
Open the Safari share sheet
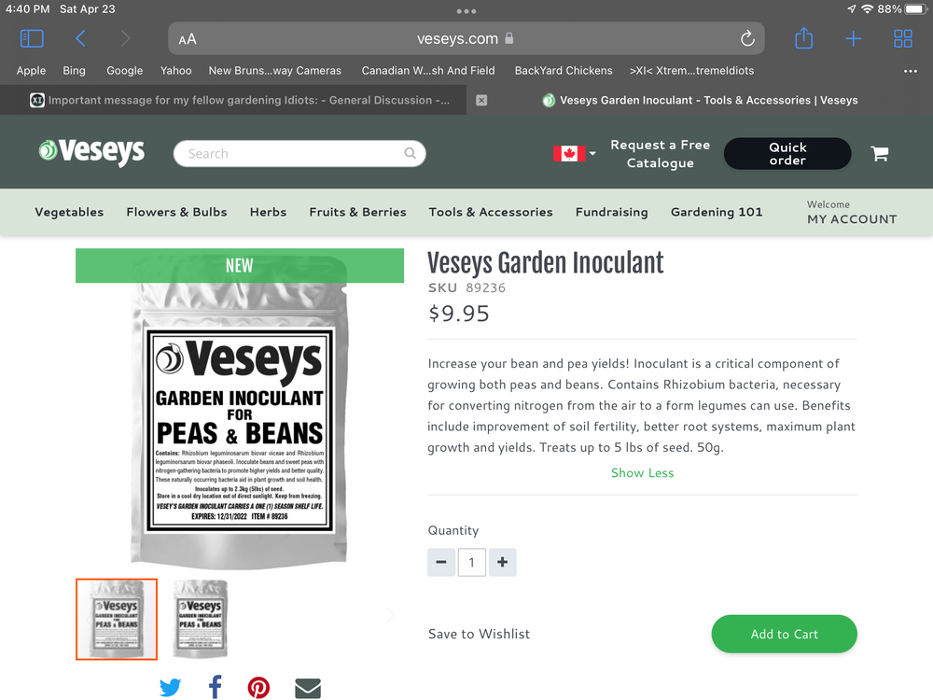point(804,38)
